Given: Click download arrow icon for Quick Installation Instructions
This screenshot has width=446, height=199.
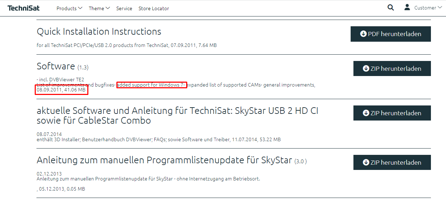Looking at the screenshot, I should (363, 34).
